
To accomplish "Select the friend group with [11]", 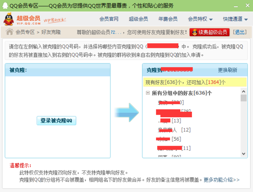I will click(174, 148).
